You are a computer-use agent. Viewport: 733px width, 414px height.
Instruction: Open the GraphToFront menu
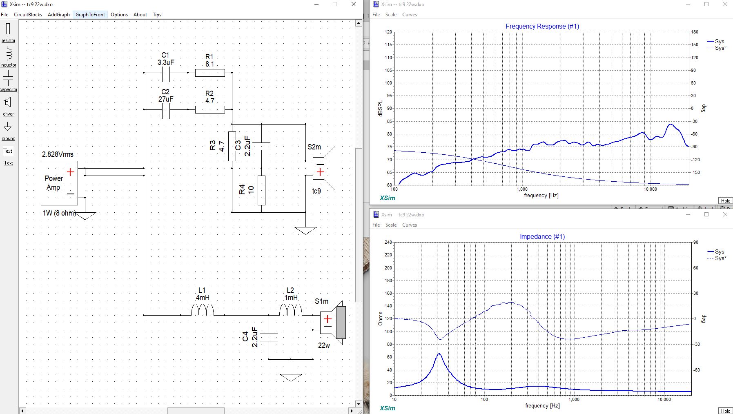tap(90, 15)
